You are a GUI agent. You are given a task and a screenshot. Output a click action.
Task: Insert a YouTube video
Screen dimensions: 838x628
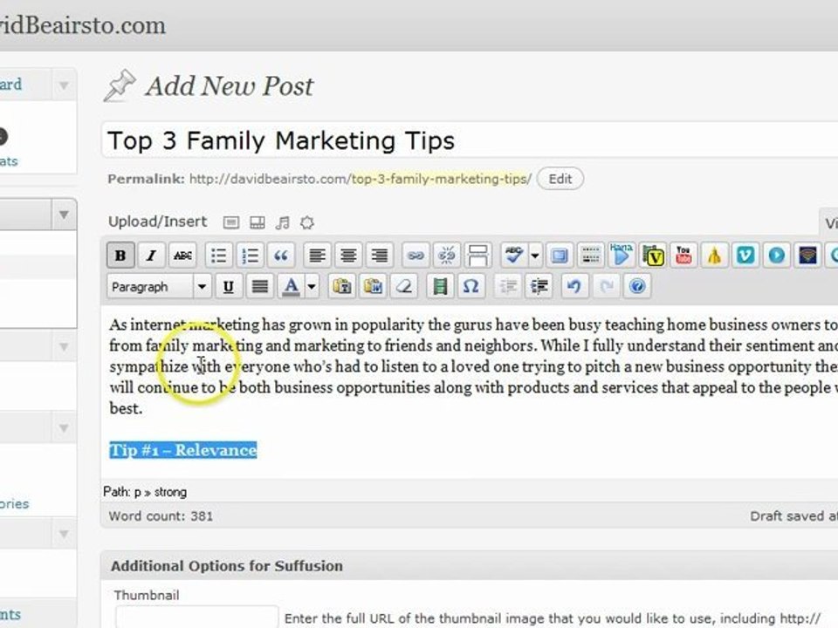[x=683, y=256]
